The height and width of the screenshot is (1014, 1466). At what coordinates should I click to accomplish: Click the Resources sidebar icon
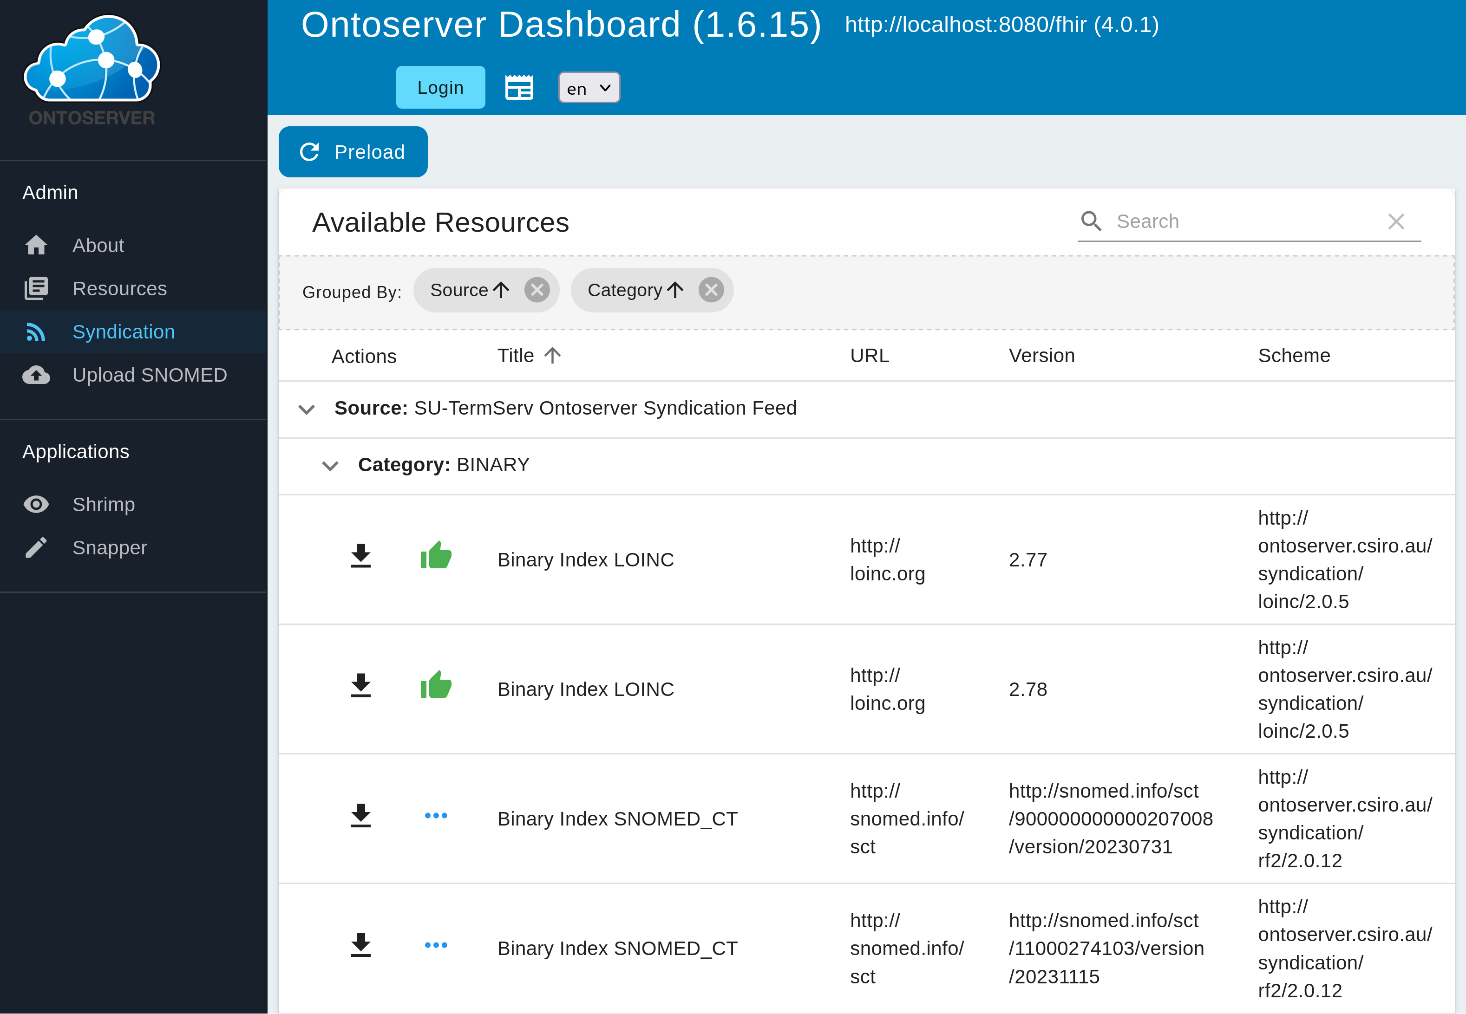36,288
